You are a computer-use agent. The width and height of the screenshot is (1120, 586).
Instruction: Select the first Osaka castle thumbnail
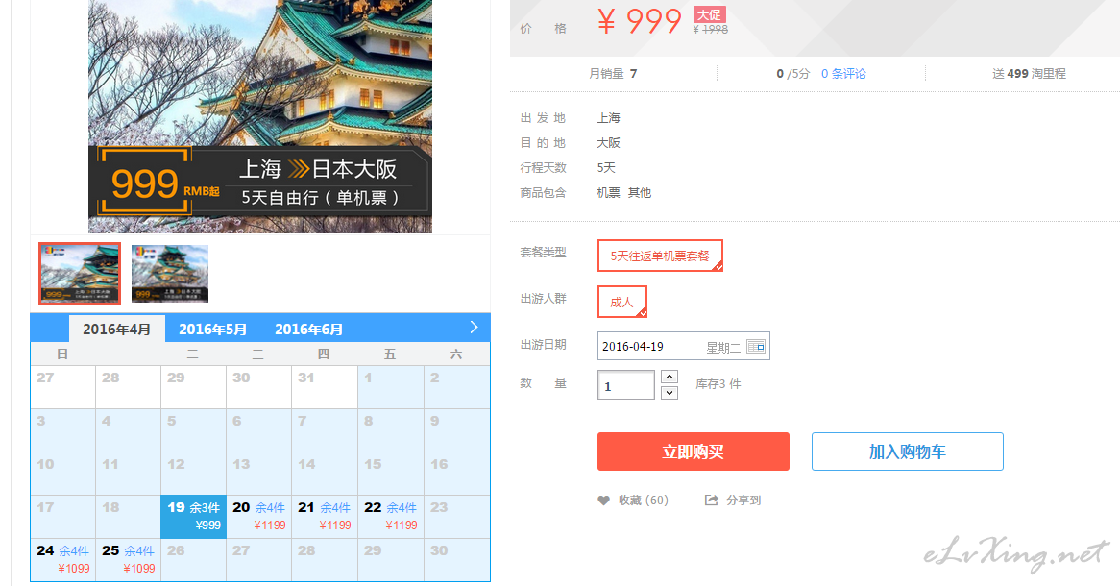[x=80, y=274]
